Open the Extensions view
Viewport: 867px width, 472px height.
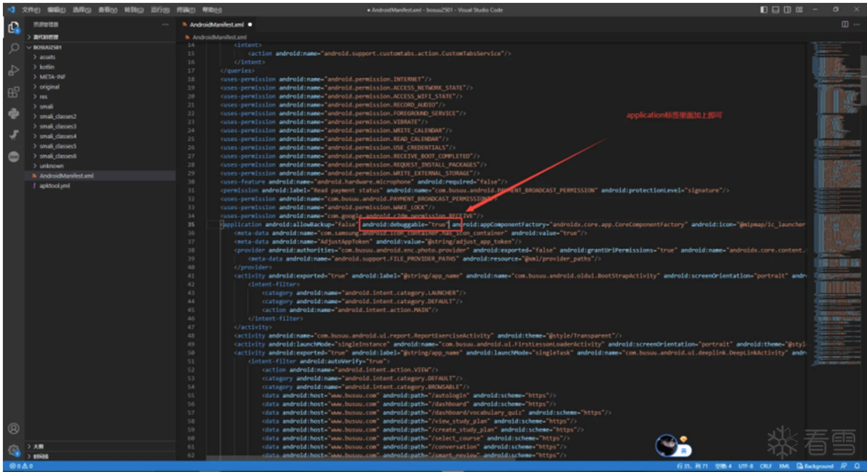(13, 92)
